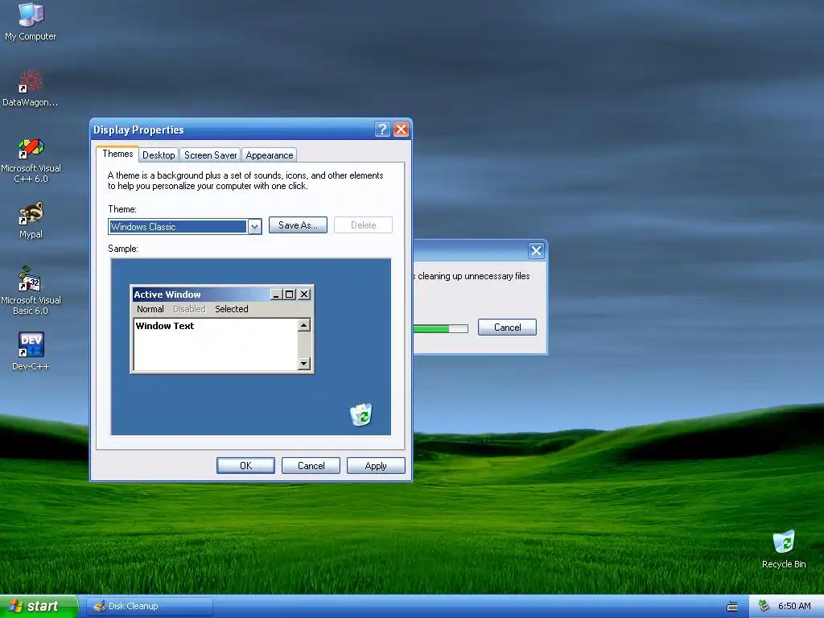This screenshot has height=618, width=824.
Task: Click the Save As... button
Action: [298, 225]
